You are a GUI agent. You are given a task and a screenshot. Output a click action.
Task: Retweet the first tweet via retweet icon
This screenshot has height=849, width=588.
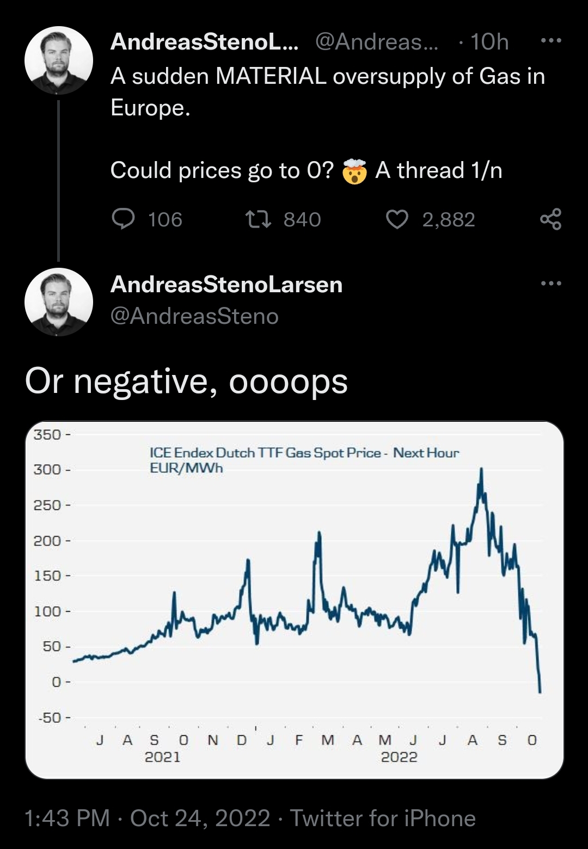click(257, 219)
